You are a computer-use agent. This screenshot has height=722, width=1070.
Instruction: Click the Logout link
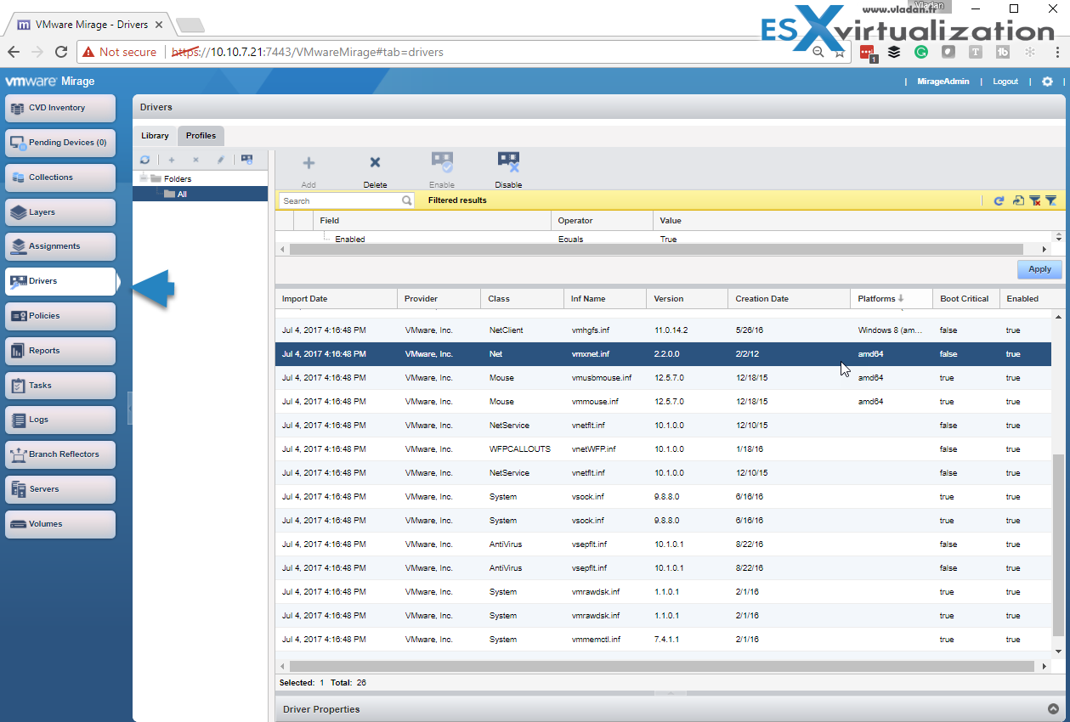click(1005, 82)
